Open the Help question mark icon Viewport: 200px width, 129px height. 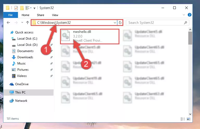pos(189,15)
